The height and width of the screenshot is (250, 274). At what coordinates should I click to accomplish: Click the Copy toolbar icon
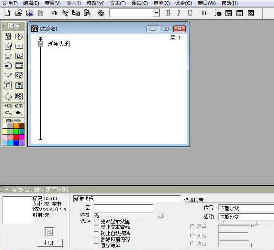pyautogui.click(x=76, y=13)
